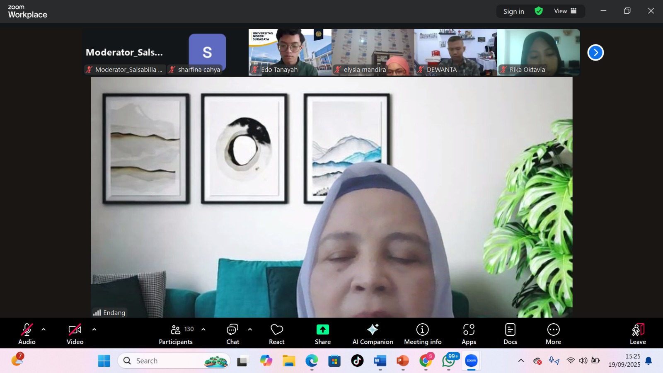
Task: Open the More options menu
Action: [553, 334]
